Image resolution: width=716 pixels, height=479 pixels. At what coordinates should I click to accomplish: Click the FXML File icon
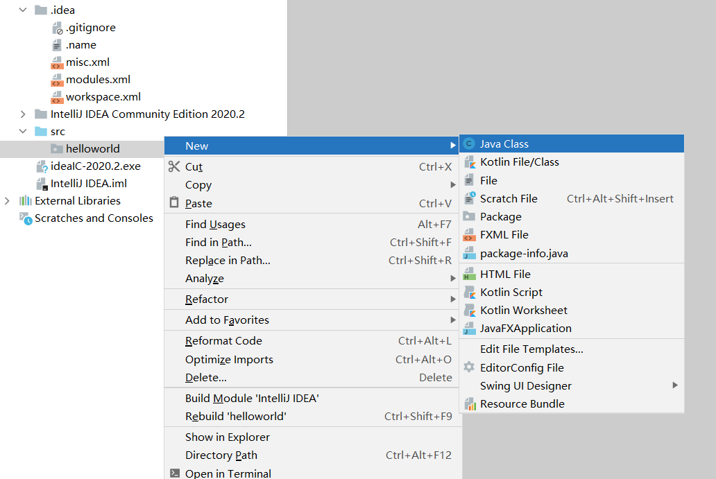click(x=471, y=234)
